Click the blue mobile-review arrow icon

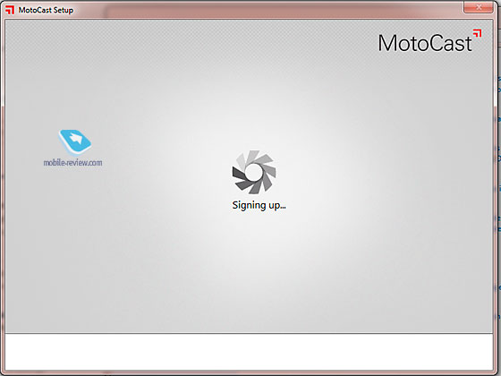click(75, 141)
